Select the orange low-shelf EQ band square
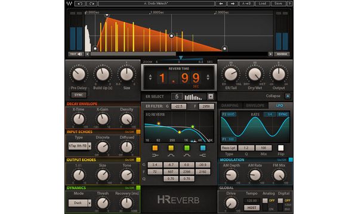358x214 pixels. click(x=155, y=148)
